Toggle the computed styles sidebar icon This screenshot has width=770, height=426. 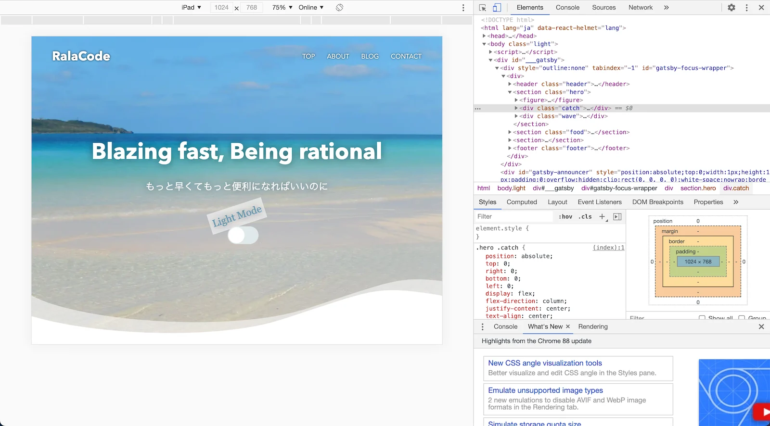tap(617, 217)
